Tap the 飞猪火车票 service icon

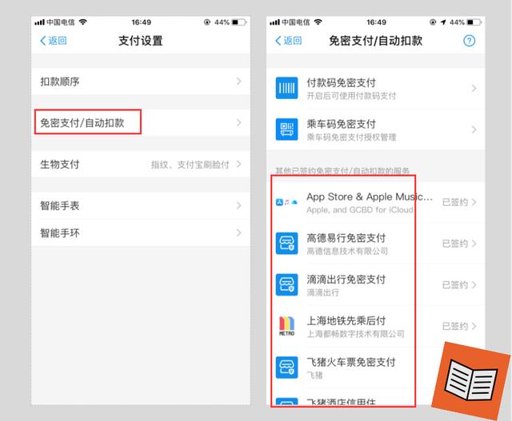[286, 367]
